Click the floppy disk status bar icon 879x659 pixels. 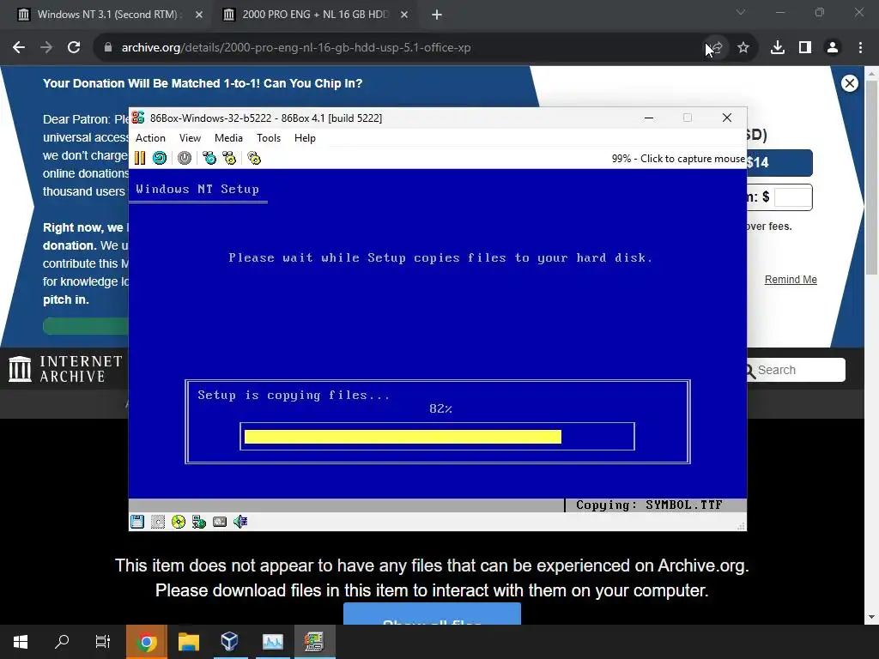pyautogui.click(x=137, y=522)
